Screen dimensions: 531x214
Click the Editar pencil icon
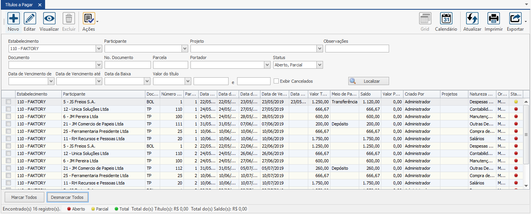point(30,19)
